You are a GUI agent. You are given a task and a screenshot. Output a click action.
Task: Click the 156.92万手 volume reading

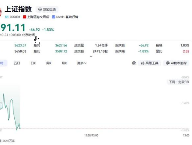pos(8,141)
